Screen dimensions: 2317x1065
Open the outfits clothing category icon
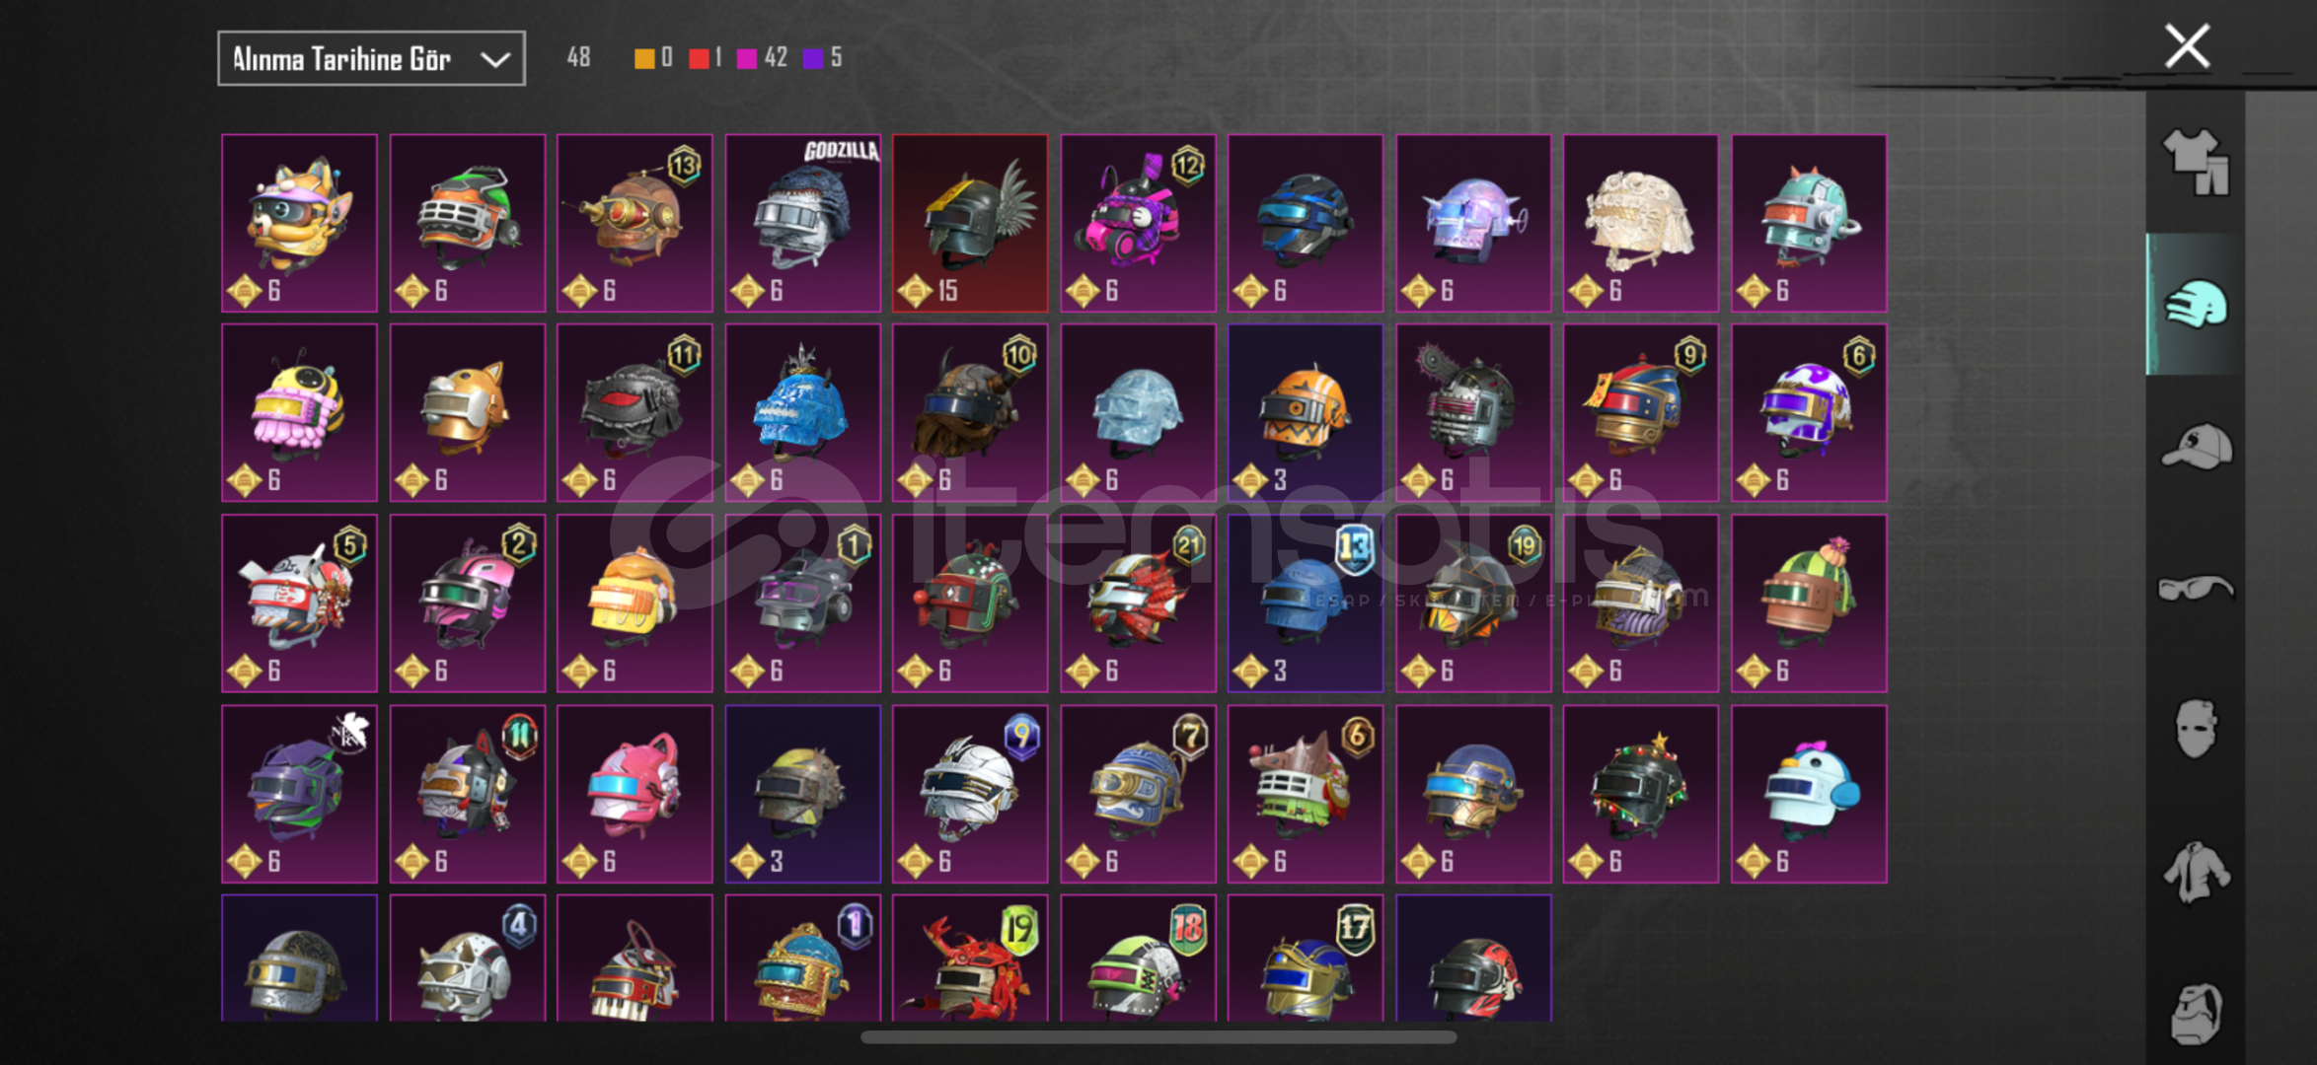tap(2196, 163)
